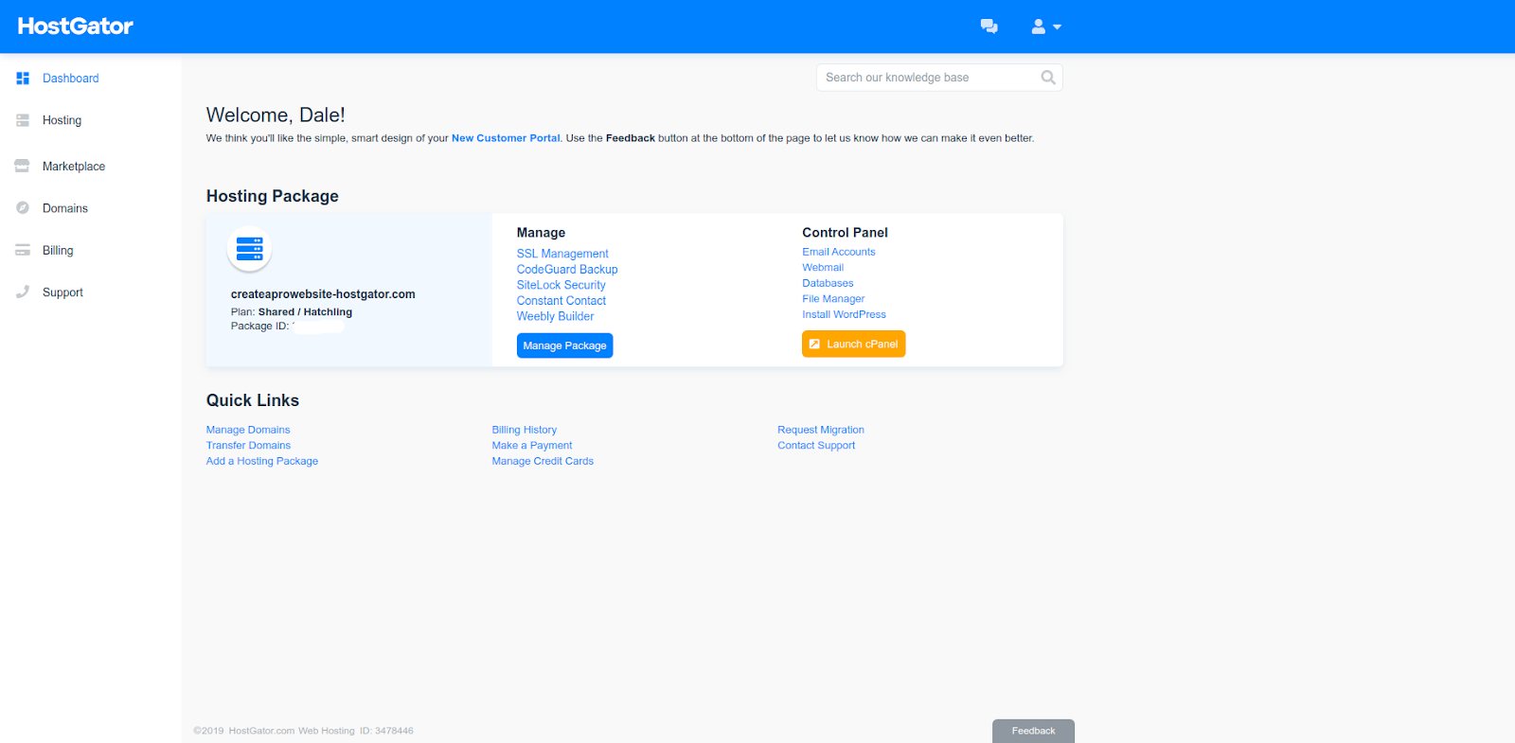Click the footer HostGator.com Web Hosting text

[292, 731]
